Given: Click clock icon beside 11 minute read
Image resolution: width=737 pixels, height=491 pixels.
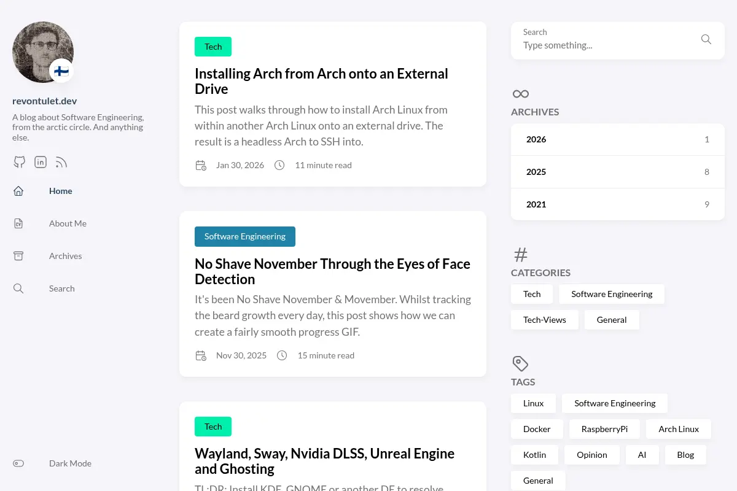Looking at the screenshot, I should pyautogui.click(x=279, y=165).
